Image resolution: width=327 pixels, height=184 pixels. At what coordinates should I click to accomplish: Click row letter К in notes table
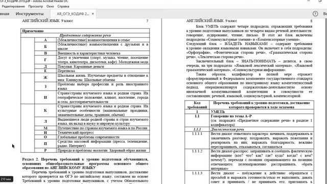point(45,110)
